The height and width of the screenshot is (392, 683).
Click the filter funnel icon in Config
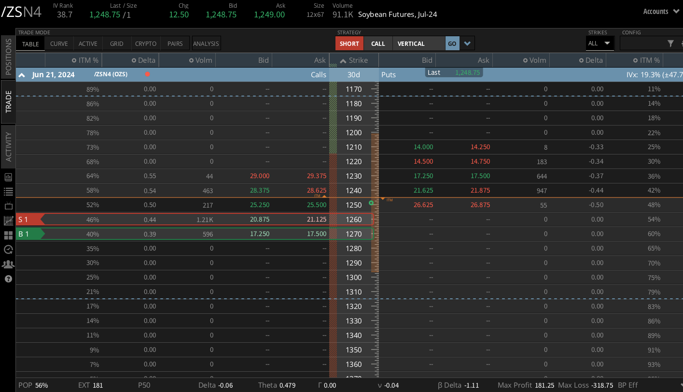coord(670,43)
